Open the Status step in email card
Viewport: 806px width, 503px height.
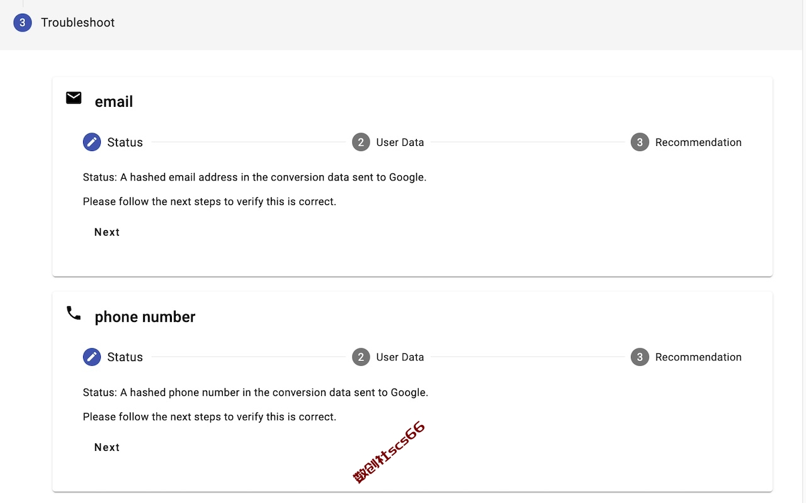(x=125, y=142)
